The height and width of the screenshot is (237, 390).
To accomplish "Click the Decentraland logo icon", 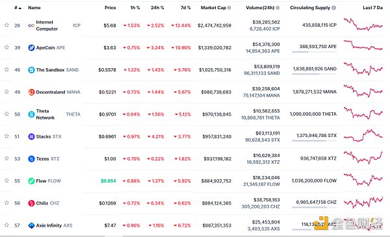I will click(31, 92).
